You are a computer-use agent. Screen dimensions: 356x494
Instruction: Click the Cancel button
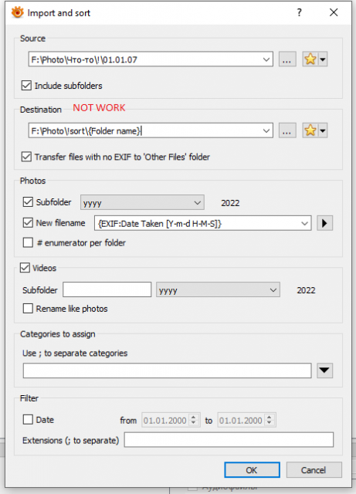pyautogui.click(x=314, y=470)
